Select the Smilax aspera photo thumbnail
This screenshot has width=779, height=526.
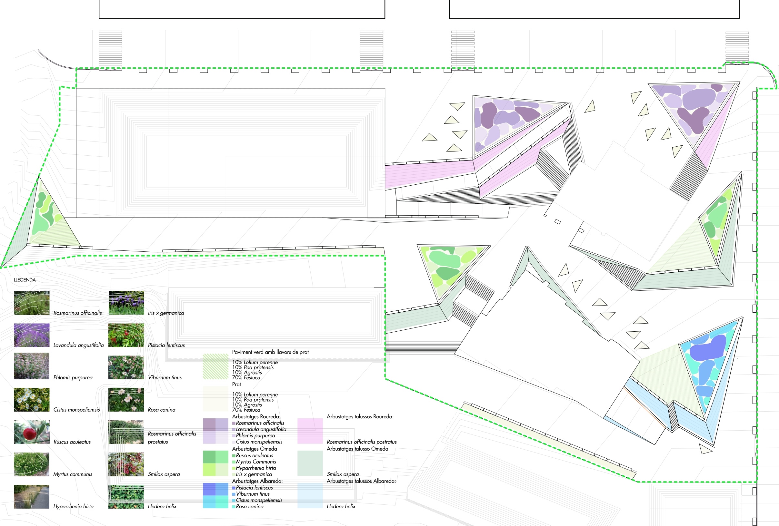click(126, 464)
